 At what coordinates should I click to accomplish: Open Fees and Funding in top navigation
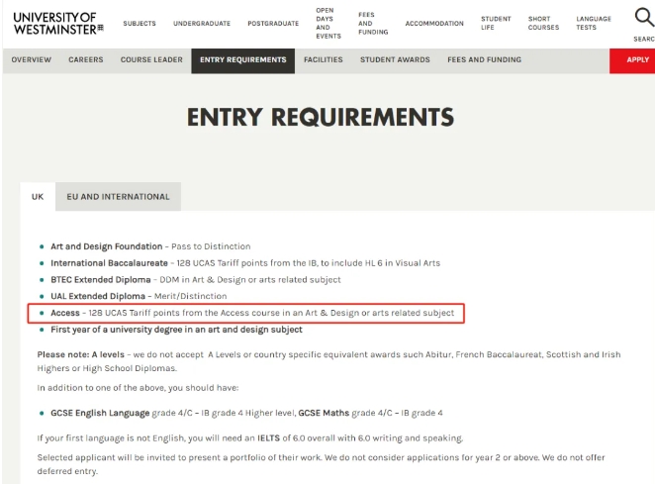pos(372,23)
